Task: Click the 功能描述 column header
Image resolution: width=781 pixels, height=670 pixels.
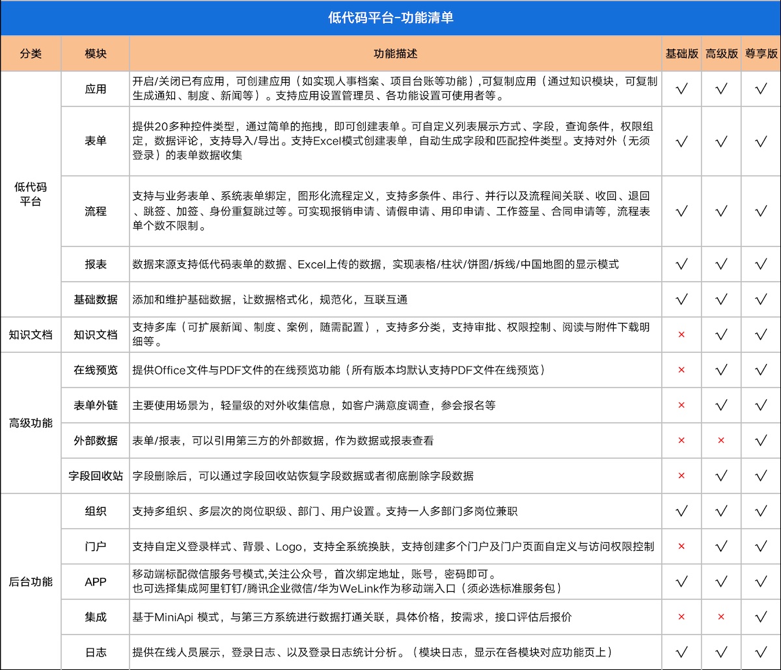Action: [x=395, y=53]
